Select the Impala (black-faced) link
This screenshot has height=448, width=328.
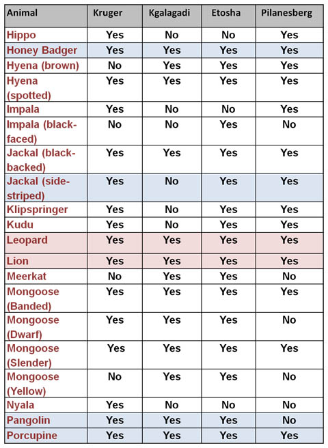point(42,132)
